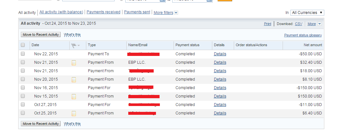The image size is (337, 133).
Task: Tick the checkbox for Nov 22 payment
Action: (x=23, y=54)
